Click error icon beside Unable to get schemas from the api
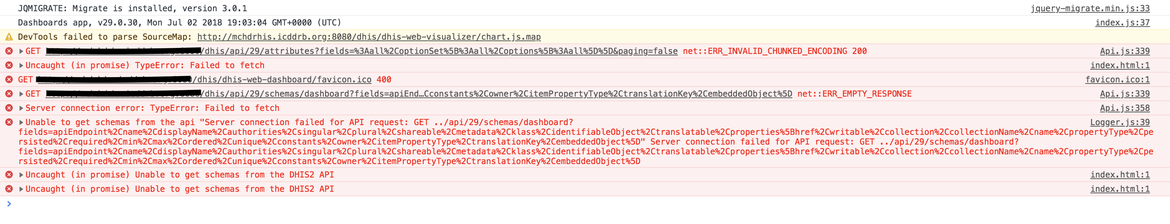 coord(9,122)
